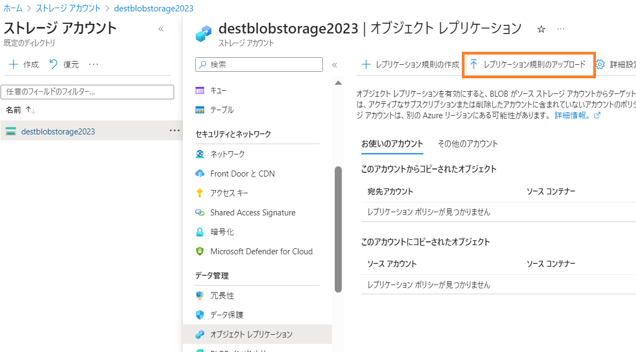Click レプリケーション規則のアップロード button
Viewport: 636px width, 352px height.
click(x=528, y=64)
